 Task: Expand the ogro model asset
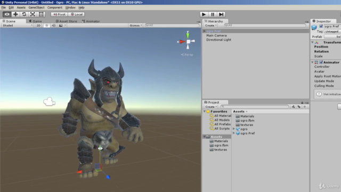point(234,129)
